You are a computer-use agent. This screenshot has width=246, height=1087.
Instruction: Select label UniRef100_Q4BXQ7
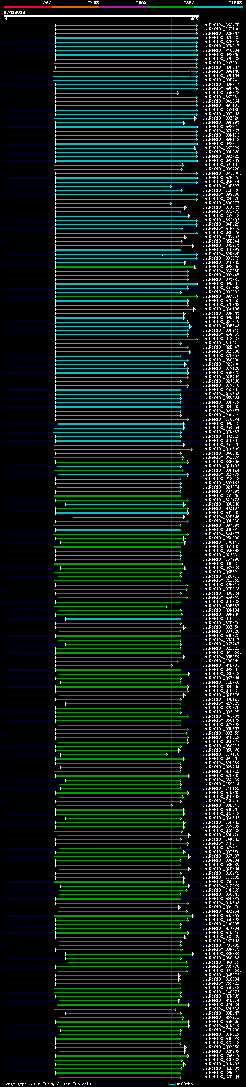pos(221,440)
